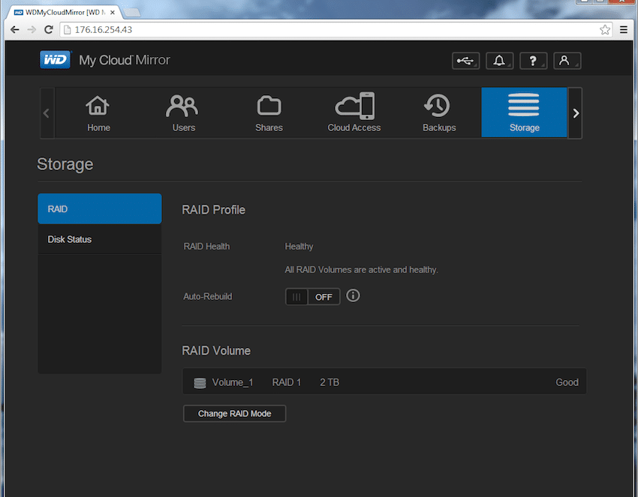Click the WD logo
The width and height of the screenshot is (638, 497).
[x=56, y=60]
